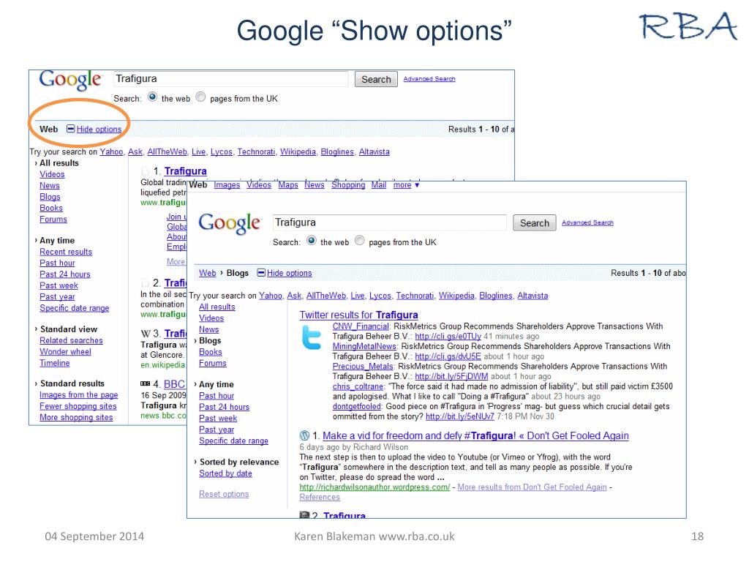Open CNW_Financial tweet author link

pos(361,326)
